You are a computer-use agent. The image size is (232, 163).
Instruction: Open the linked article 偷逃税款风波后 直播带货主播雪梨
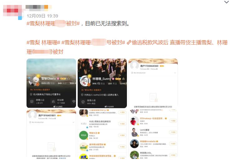127,47
